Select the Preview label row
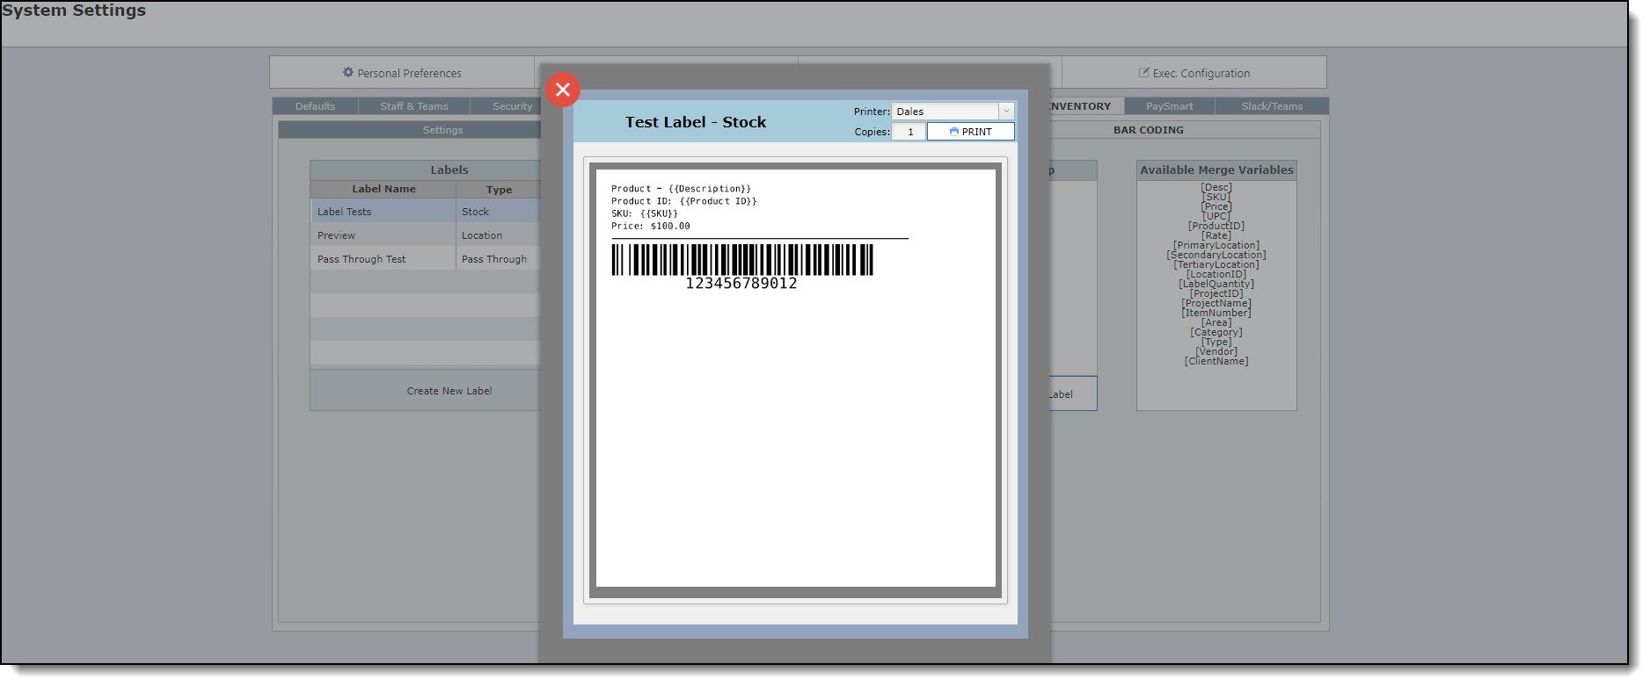1650x686 pixels. tap(425, 235)
